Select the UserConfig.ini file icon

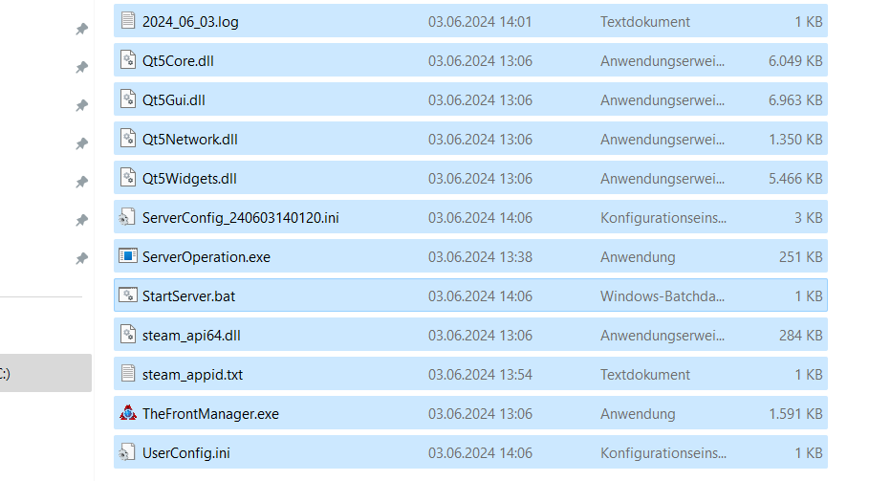coord(127,452)
